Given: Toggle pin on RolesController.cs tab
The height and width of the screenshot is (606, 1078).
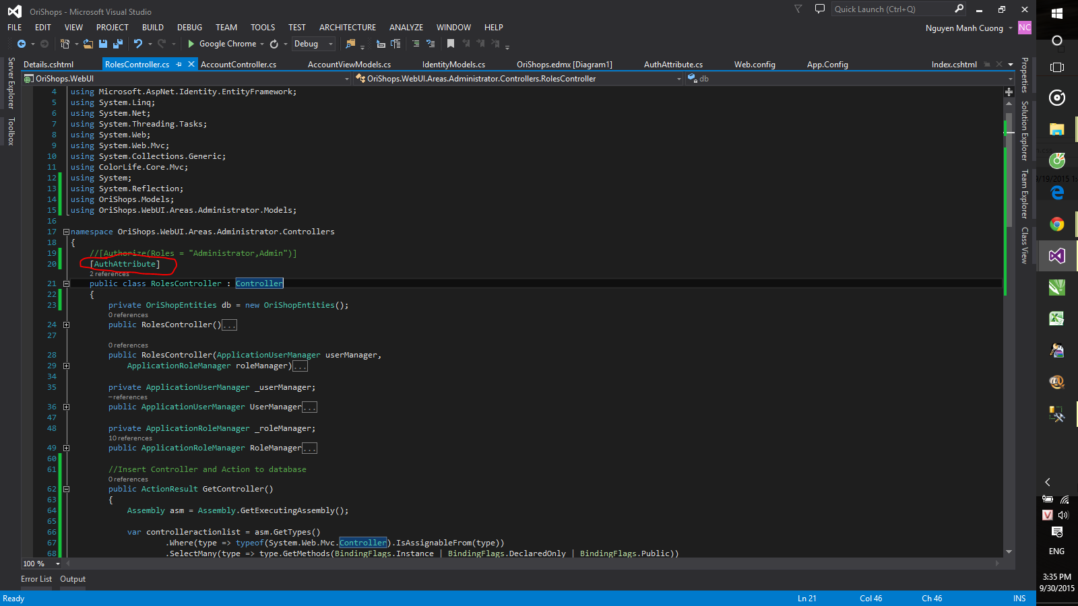Looking at the screenshot, I should [179, 65].
